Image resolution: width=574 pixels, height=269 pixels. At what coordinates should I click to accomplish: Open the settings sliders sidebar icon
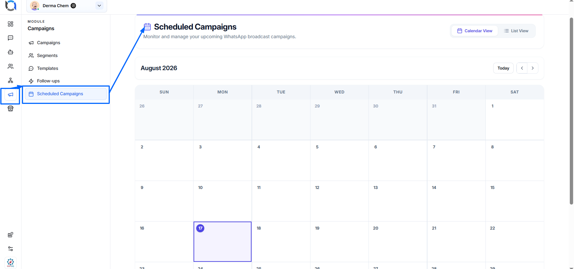[x=10, y=249]
